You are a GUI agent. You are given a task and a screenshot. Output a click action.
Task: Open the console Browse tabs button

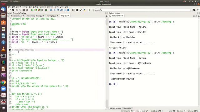(x=110, y=16)
